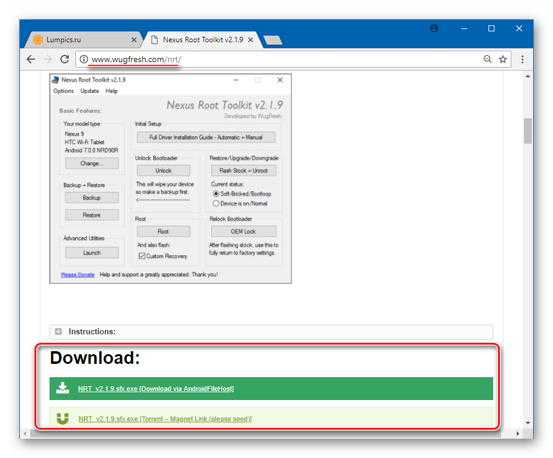View site information icon in address bar
The height and width of the screenshot is (458, 553).
tap(83, 59)
